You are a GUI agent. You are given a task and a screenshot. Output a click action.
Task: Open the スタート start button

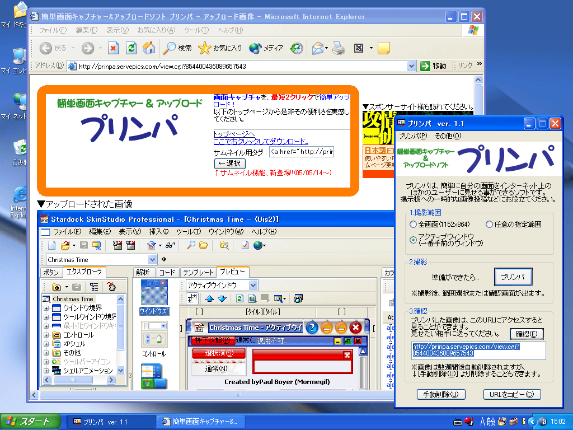tap(30, 422)
